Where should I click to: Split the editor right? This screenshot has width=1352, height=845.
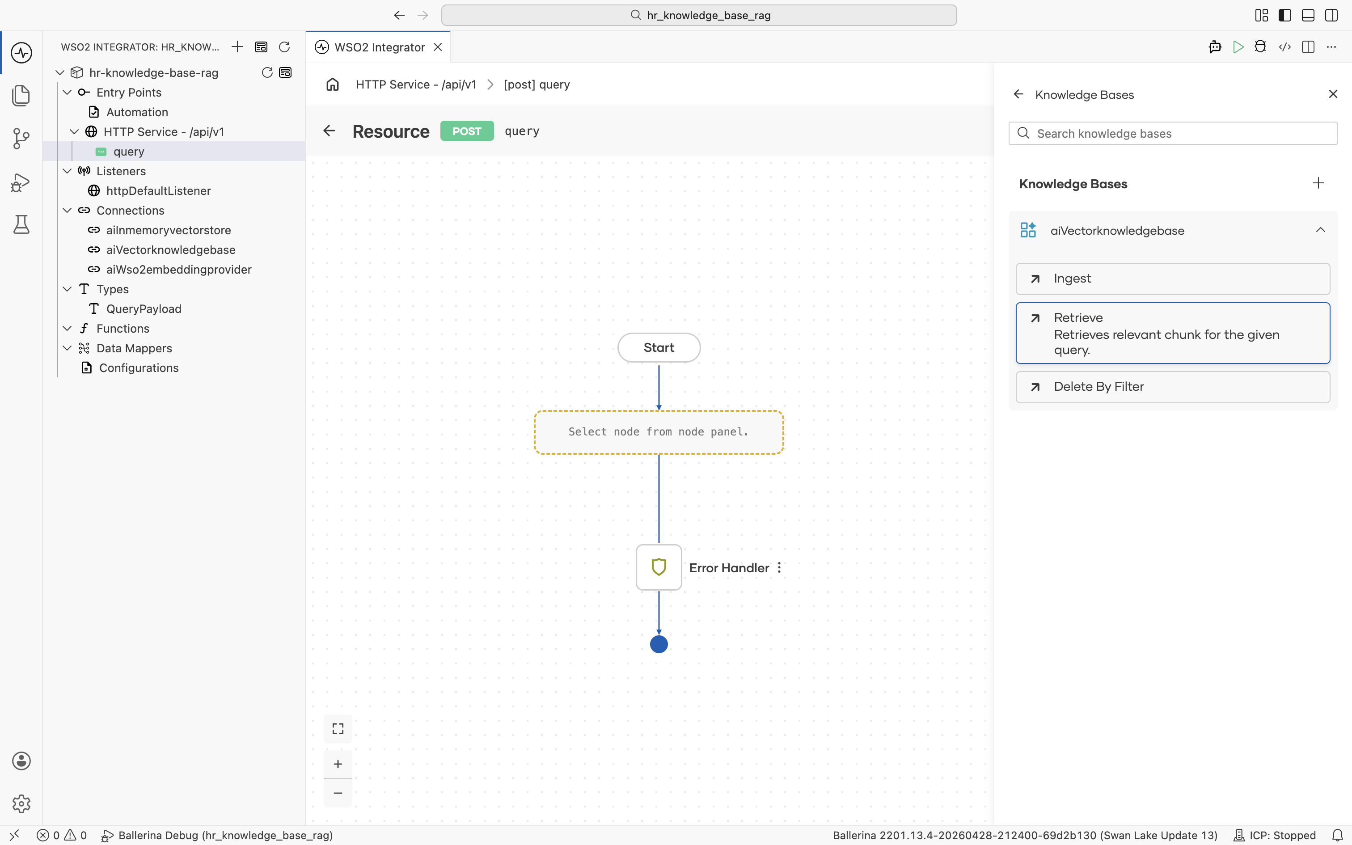coord(1308,47)
